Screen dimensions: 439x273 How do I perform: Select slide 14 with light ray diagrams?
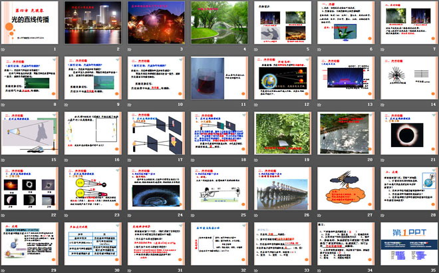coord(409,78)
